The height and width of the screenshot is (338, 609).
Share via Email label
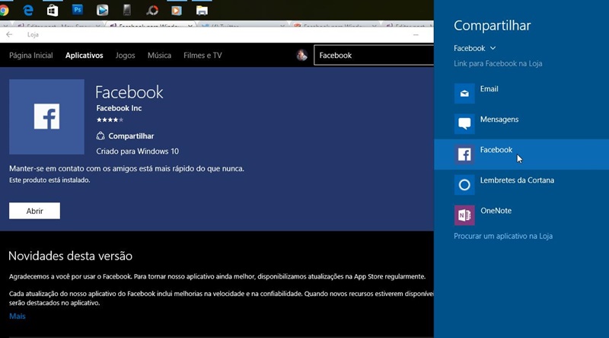click(489, 89)
